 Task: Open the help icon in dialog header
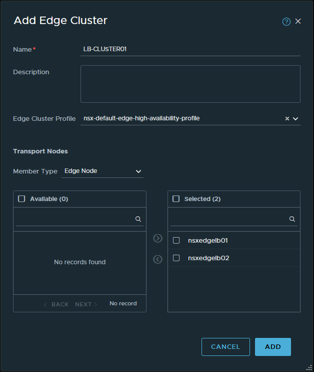286,22
